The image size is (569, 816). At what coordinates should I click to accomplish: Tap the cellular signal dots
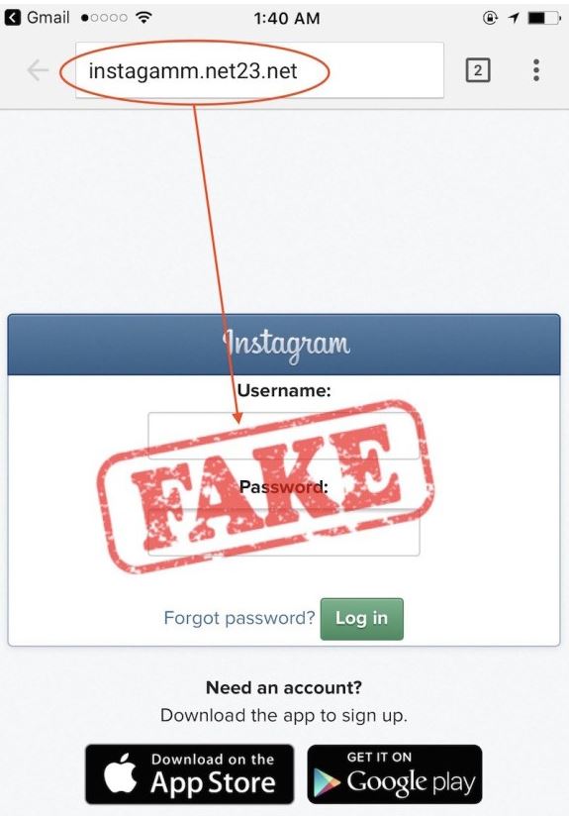click(x=104, y=18)
